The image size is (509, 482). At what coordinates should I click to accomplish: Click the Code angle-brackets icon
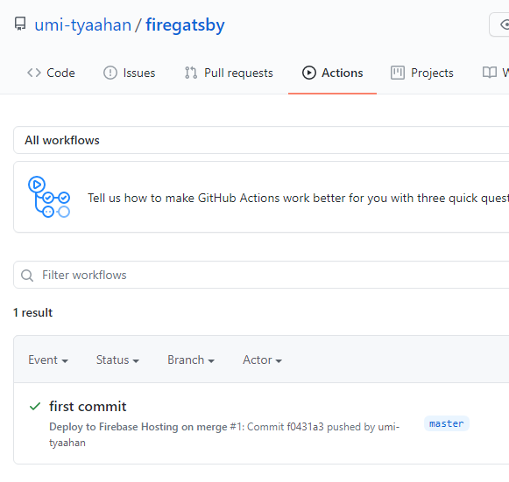tap(34, 73)
